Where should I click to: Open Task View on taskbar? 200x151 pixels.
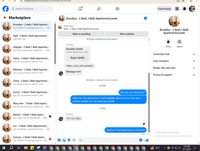[19, 148]
